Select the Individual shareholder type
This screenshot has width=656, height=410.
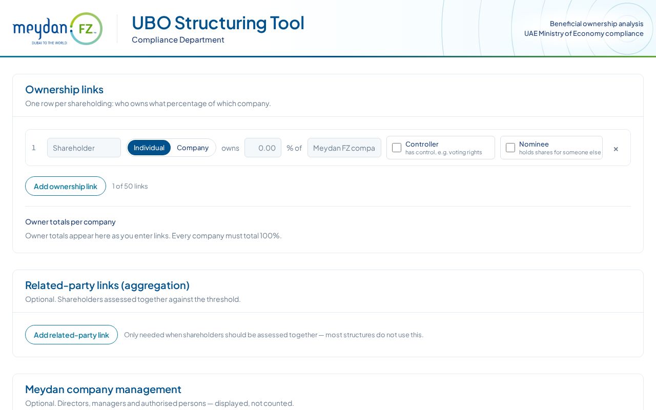[x=149, y=148]
